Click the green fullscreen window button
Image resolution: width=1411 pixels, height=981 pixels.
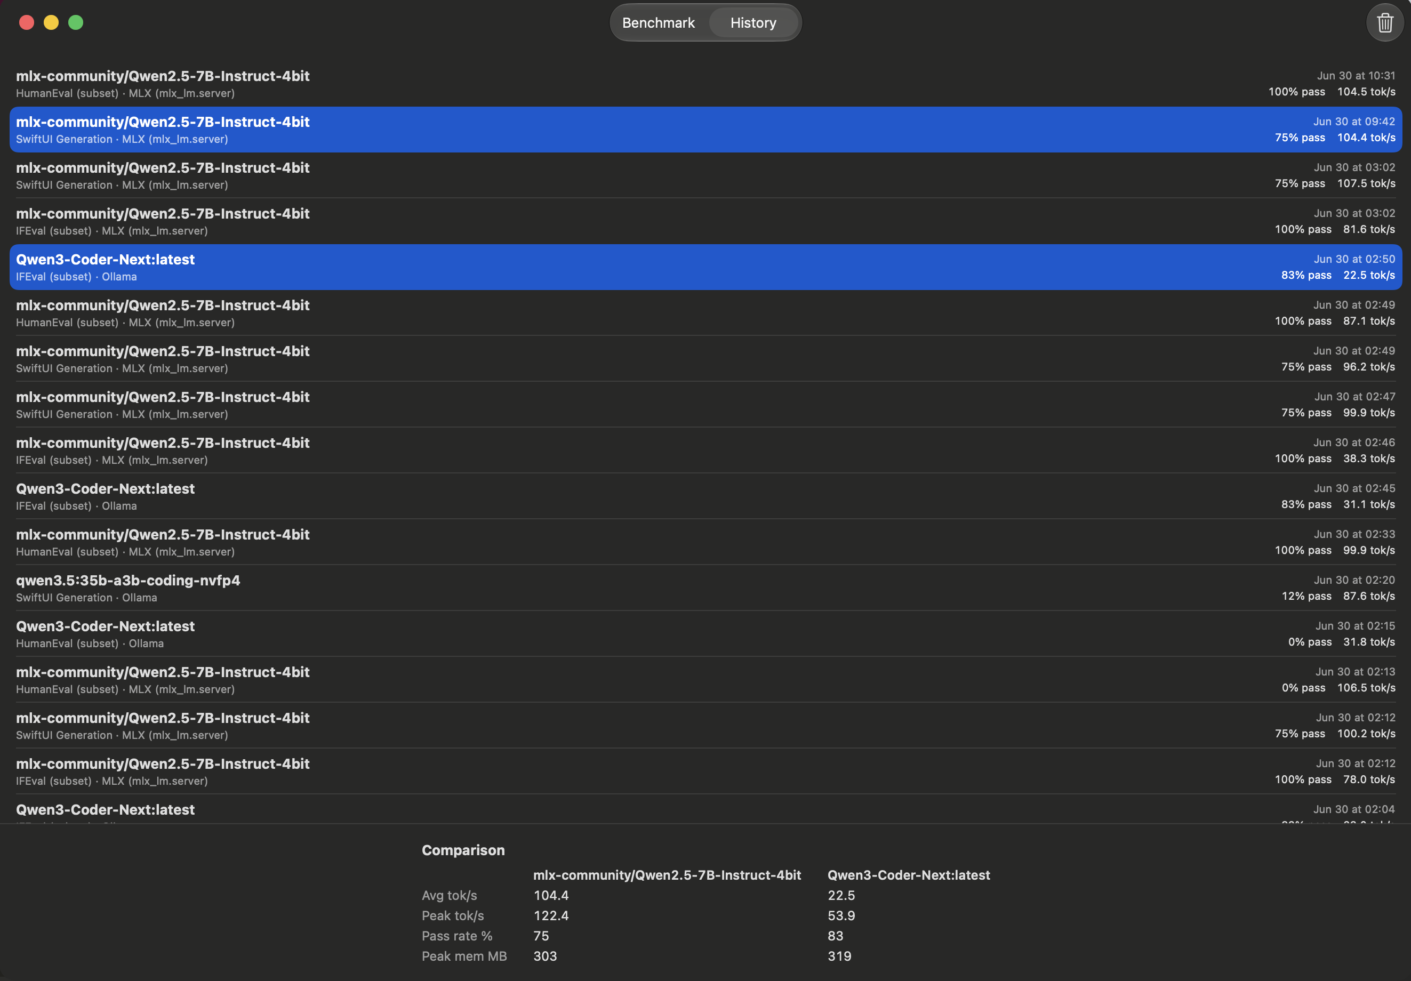pyautogui.click(x=76, y=23)
